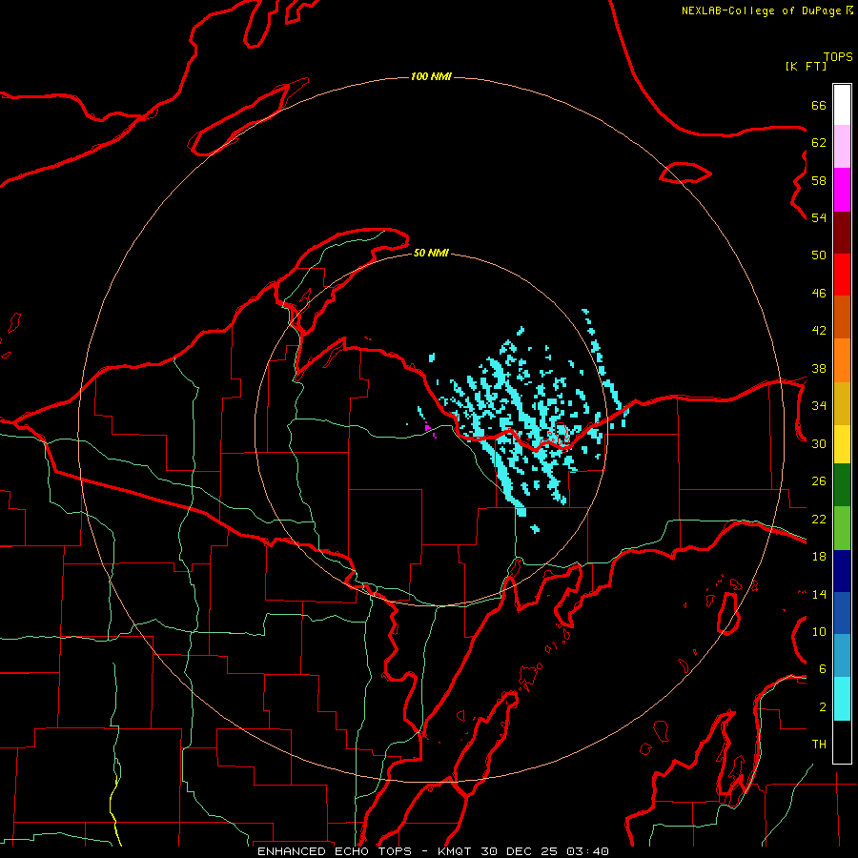The width and height of the screenshot is (858, 858).
Task: Click the bright red 46-50 kft swatch
Action: tap(842, 275)
